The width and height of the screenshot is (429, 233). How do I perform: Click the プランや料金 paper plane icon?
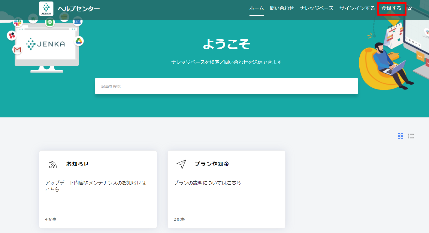tap(181, 164)
